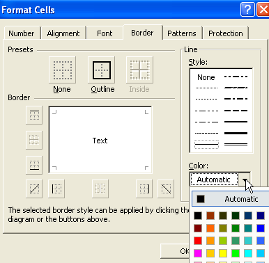Toggle the top border button

[34, 115]
